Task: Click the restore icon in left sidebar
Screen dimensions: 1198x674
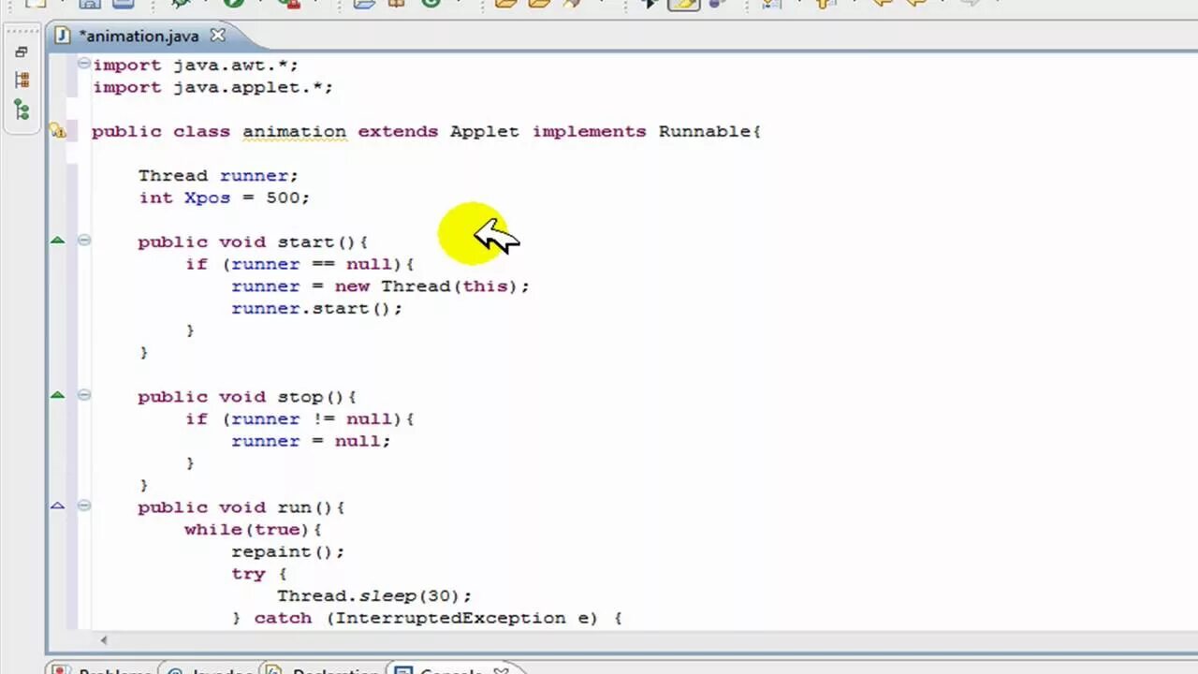Action: (x=22, y=52)
